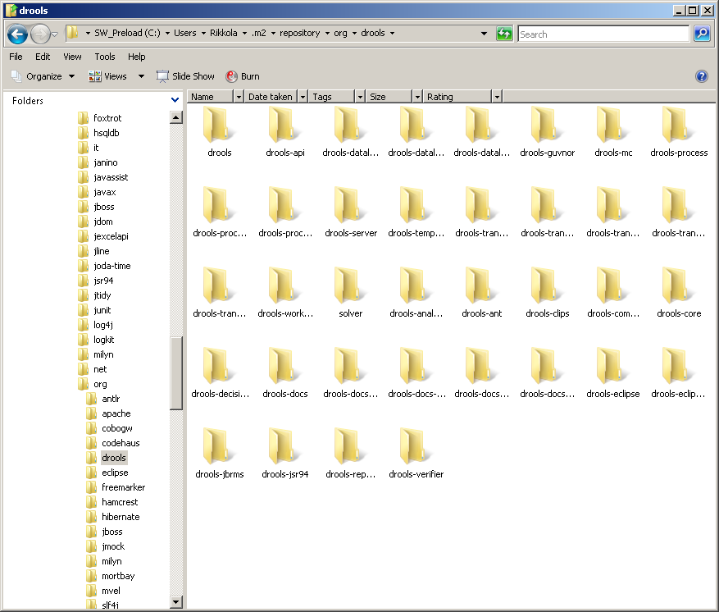Select the foxtrot folder in tree
Screen dimensions: 719x612
107,118
